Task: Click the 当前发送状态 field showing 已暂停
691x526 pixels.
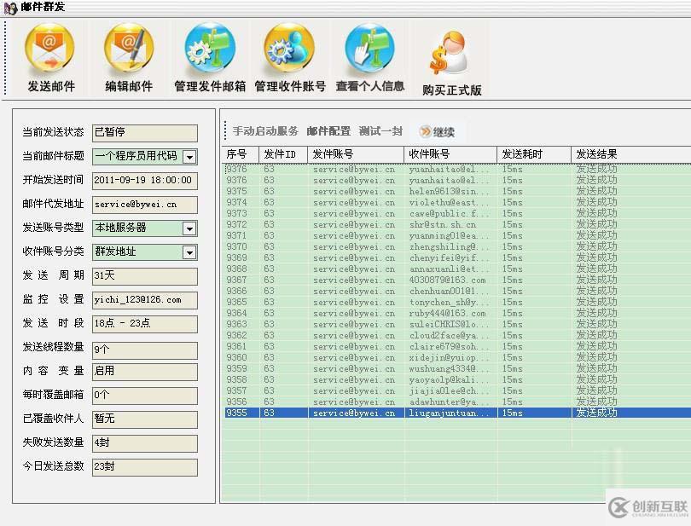Action: coord(145,133)
